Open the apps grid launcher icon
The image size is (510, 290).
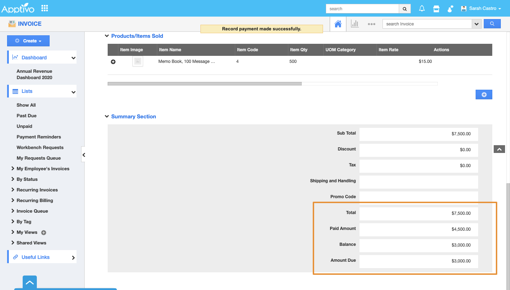pyautogui.click(x=45, y=8)
